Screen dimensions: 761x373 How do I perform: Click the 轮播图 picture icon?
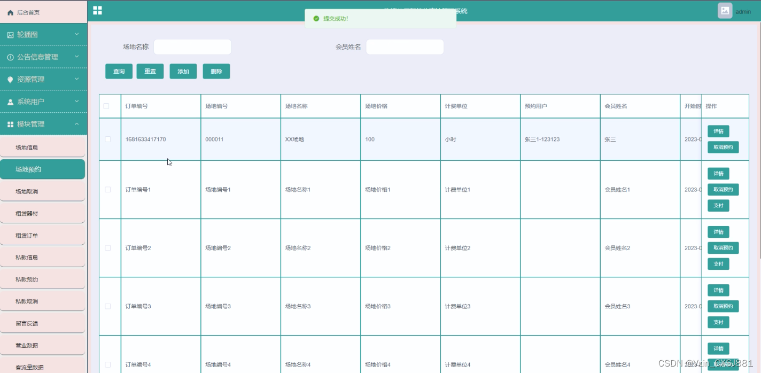tap(10, 35)
